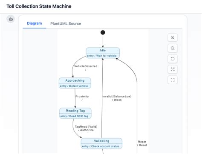Click 'entry / Read RFID tag' text
This screenshot has height=154, width=202.
pyautogui.click(x=74, y=116)
